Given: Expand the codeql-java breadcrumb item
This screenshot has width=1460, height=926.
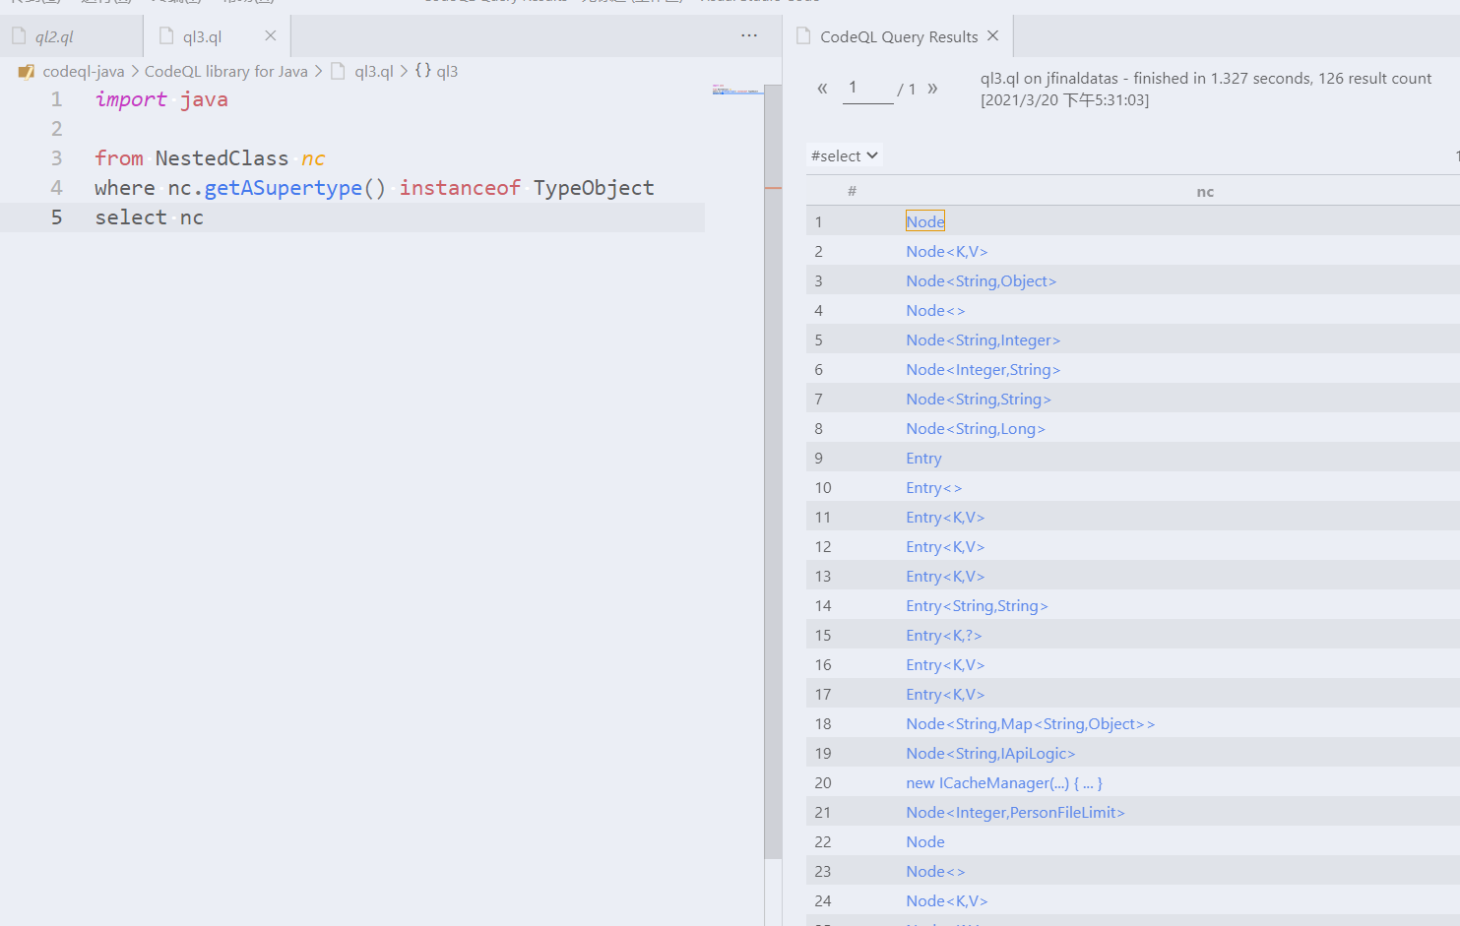Looking at the screenshot, I should point(83,71).
